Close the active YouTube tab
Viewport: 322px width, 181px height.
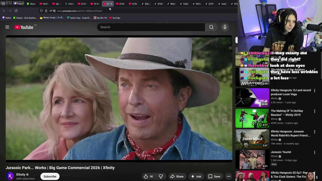(111, 4)
